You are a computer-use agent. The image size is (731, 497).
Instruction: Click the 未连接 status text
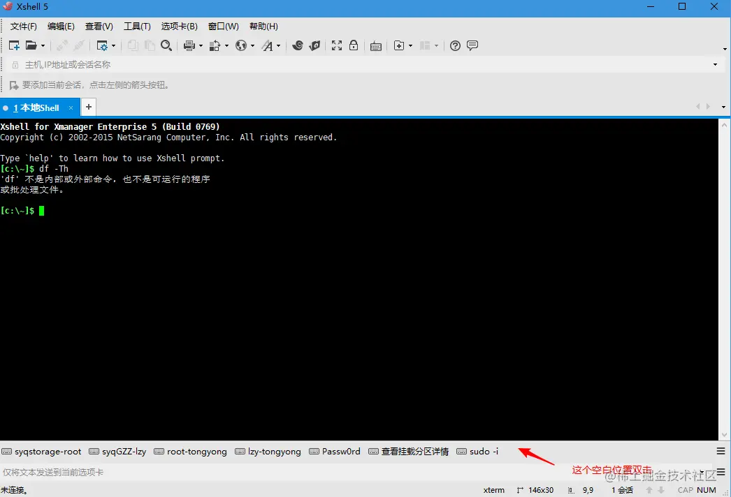(x=14, y=490)
